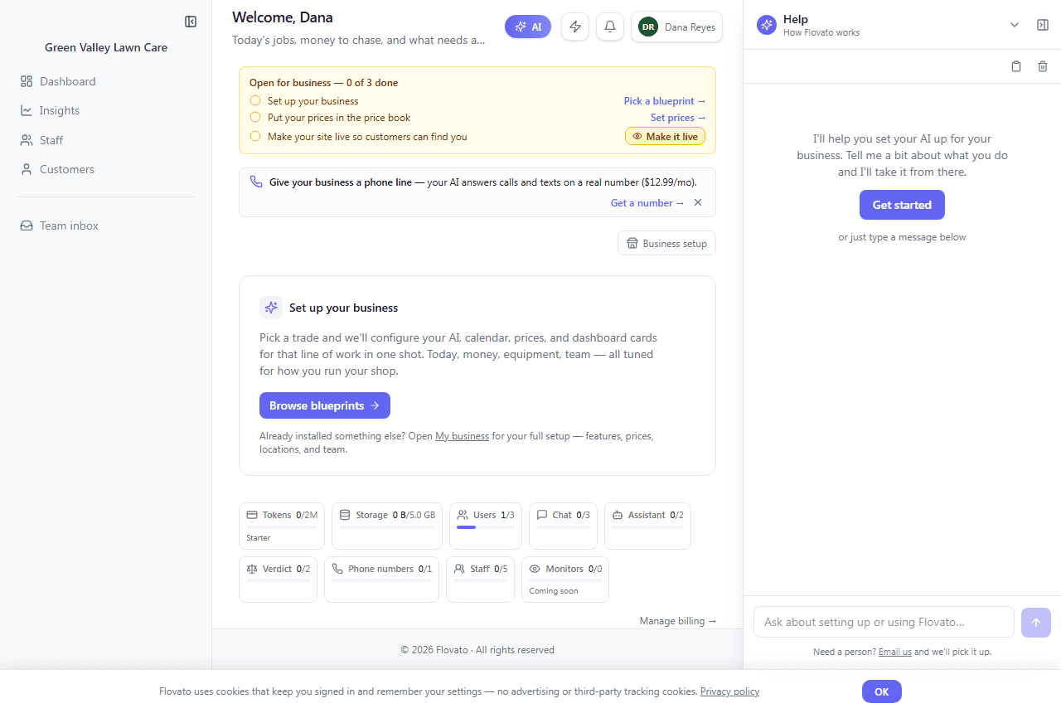Image resolution: width=1061 pixels, height=713 pixels.
Task: Open Manage billing
Action: (678, 621)
